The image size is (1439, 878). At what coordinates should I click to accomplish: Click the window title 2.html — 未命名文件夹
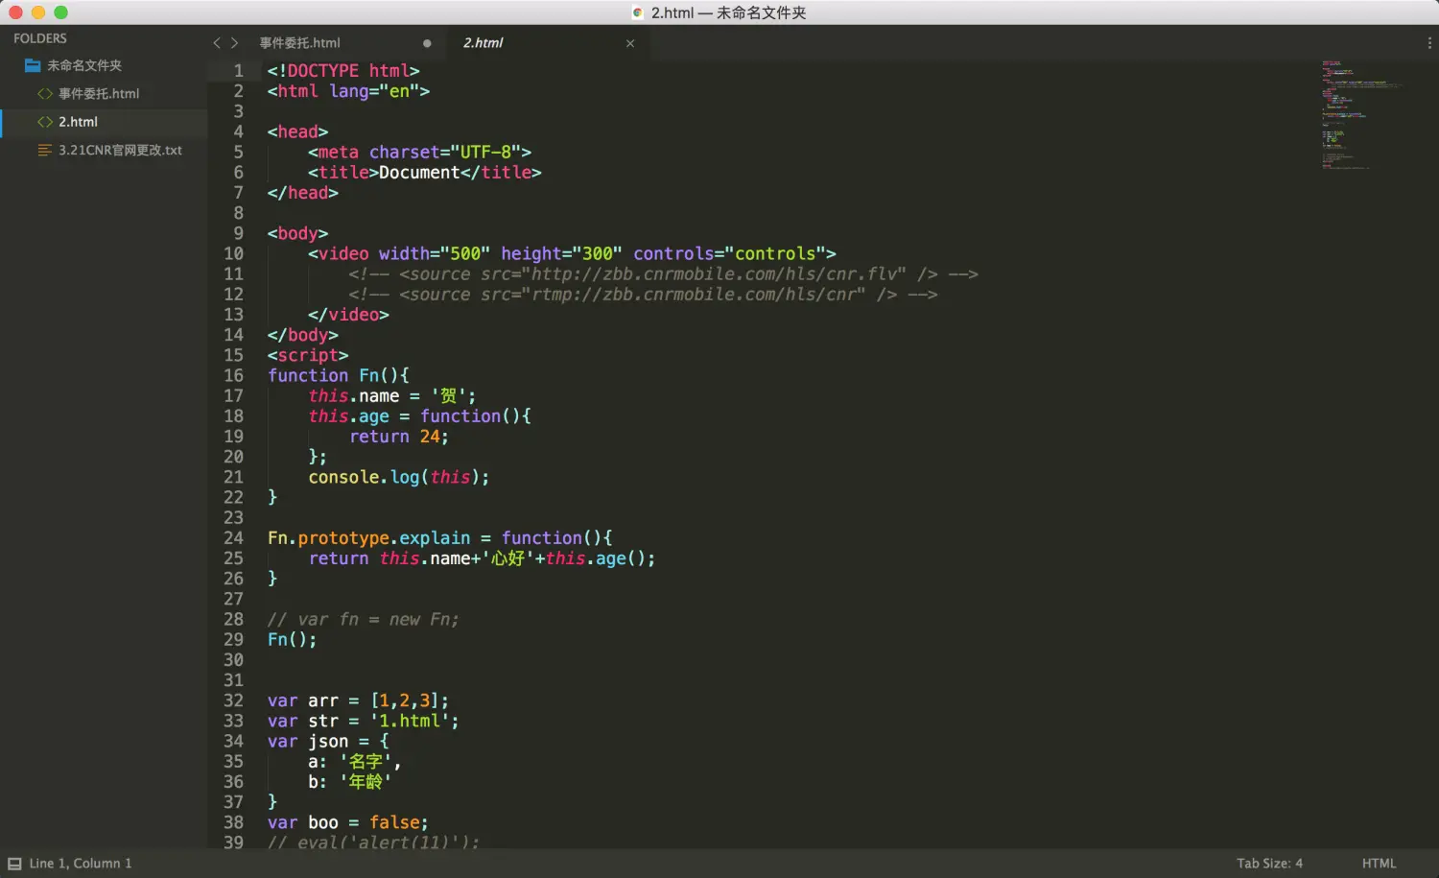[x=729, y=12]
